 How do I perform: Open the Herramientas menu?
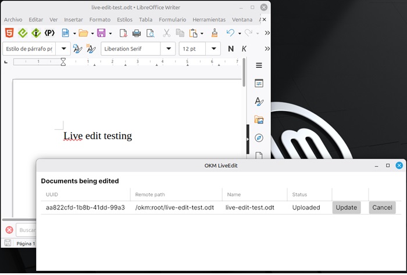(209, 20)
